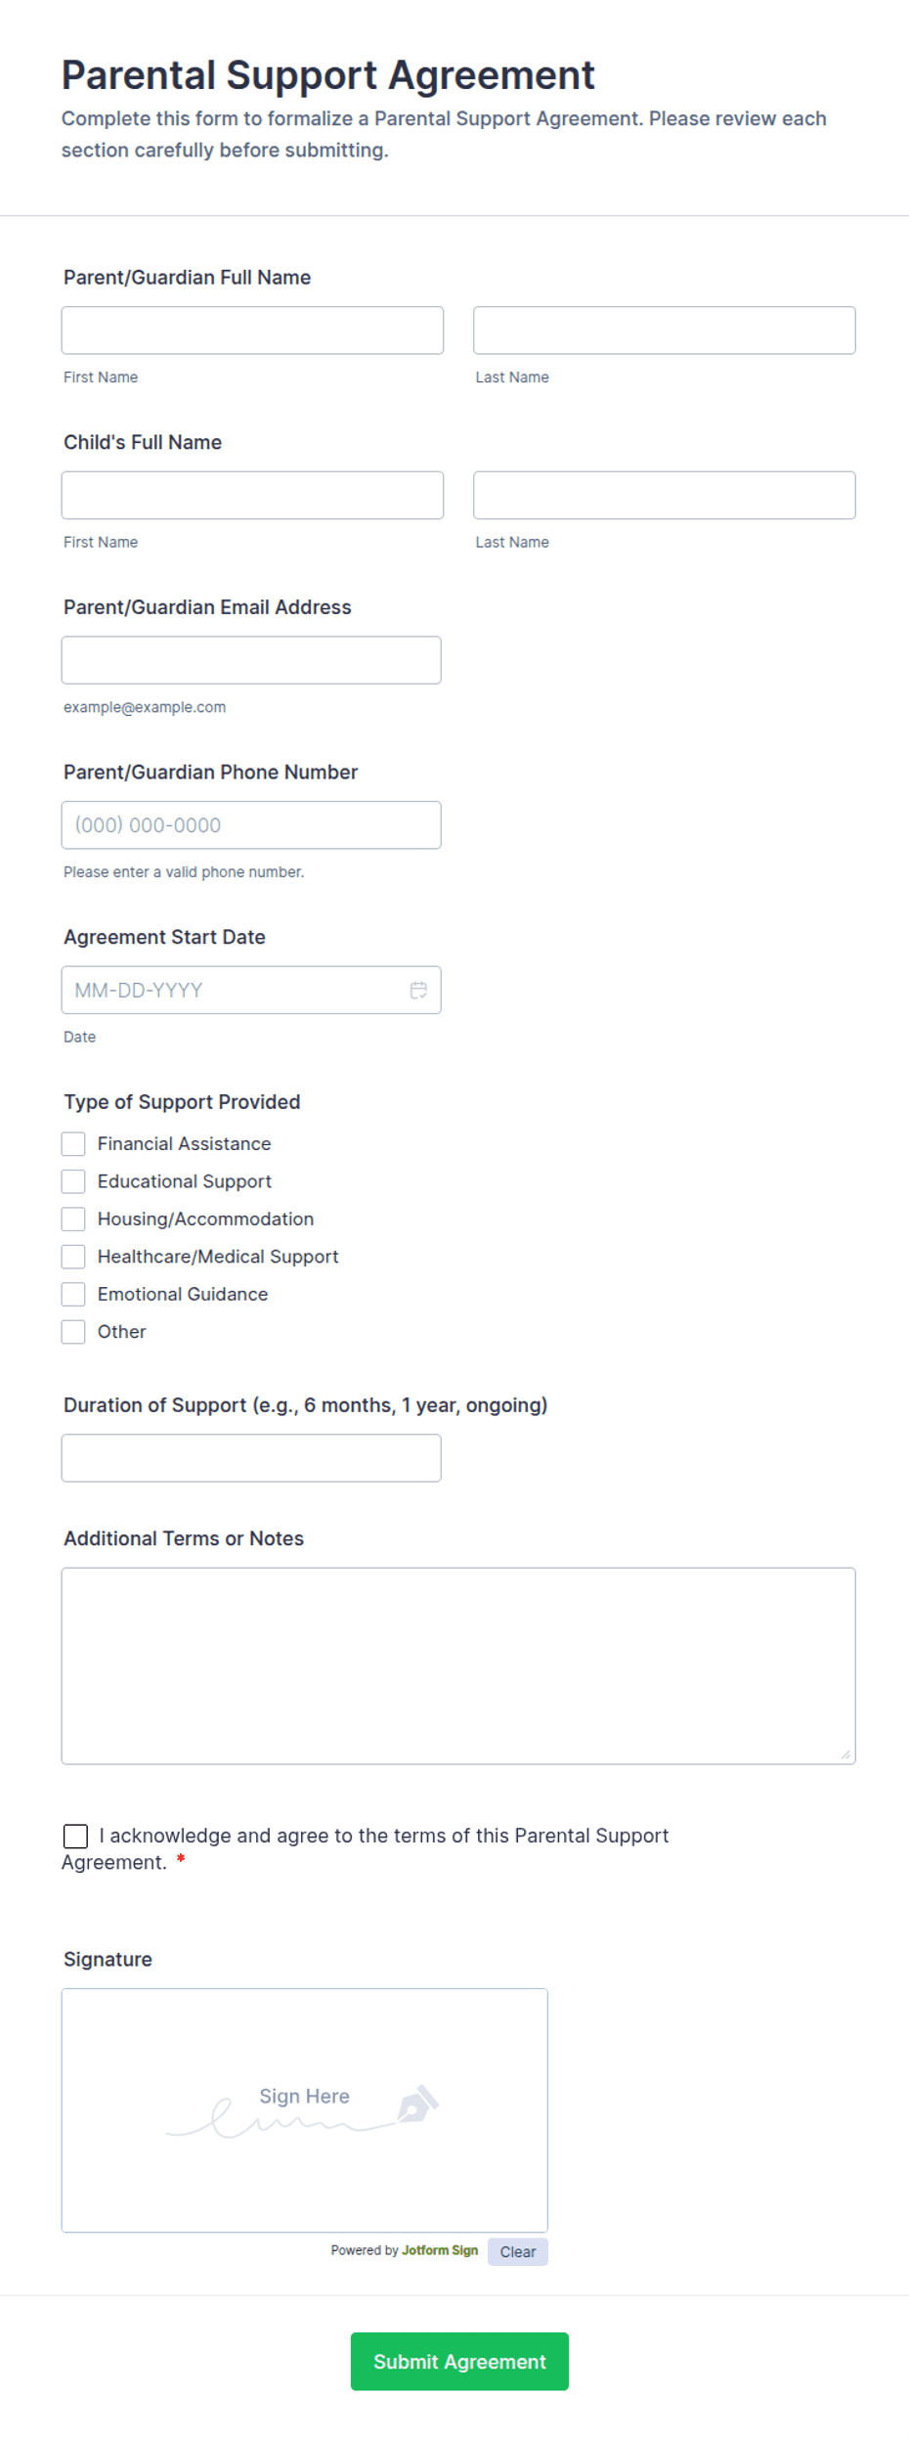Click the Parent/Guardian Last Name field

point(665,331)
